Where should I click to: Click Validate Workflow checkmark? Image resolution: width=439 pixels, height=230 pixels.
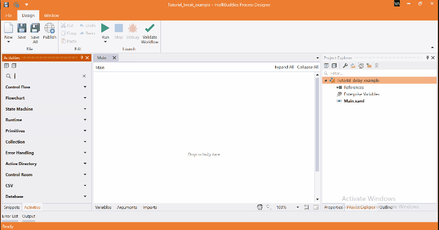[150, 28]
